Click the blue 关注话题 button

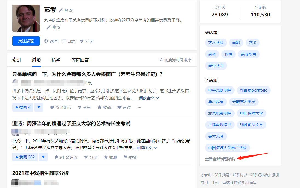tap(26, 41)
